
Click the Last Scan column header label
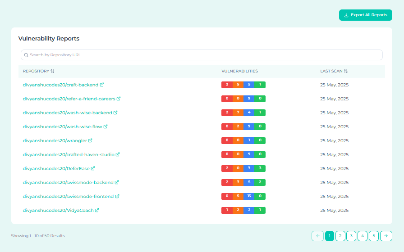tap(331, 71)
